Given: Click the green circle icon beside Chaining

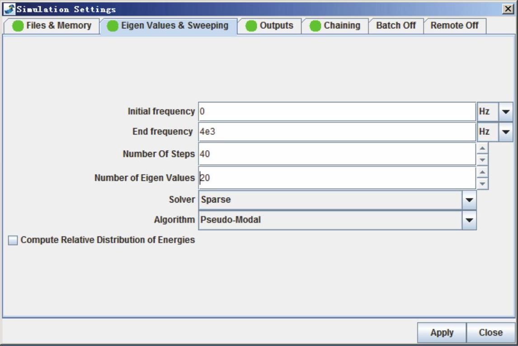Looking at the screenshot, I should [316, 26].
